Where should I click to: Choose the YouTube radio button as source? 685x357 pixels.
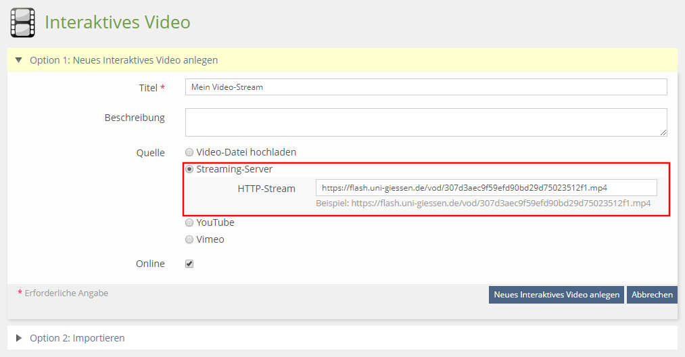click(190, 222)
